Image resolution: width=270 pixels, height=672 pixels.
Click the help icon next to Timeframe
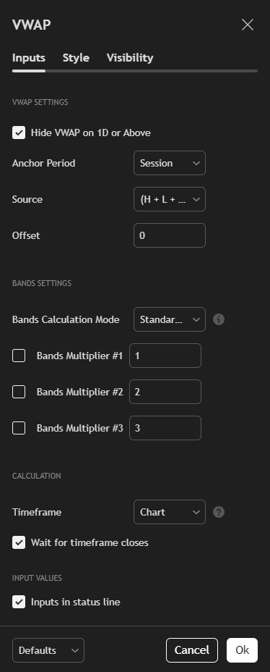(219, 512)
